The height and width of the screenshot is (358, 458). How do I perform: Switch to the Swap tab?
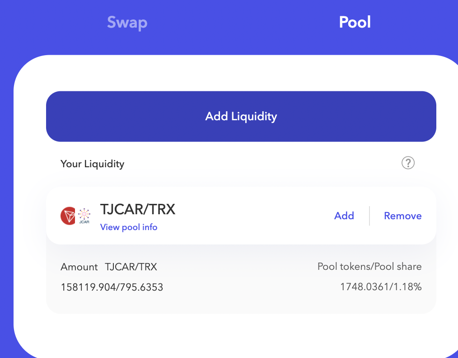click(x=127, y=23)
